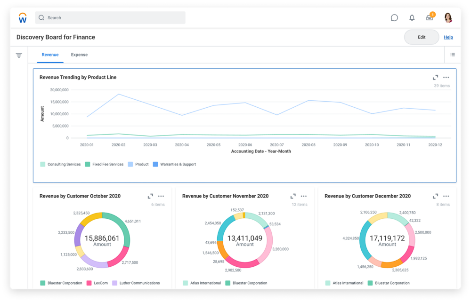Viewport: 471px width, 302px height.
Task: Open the filter panel icon
Action: coord(19,56)
